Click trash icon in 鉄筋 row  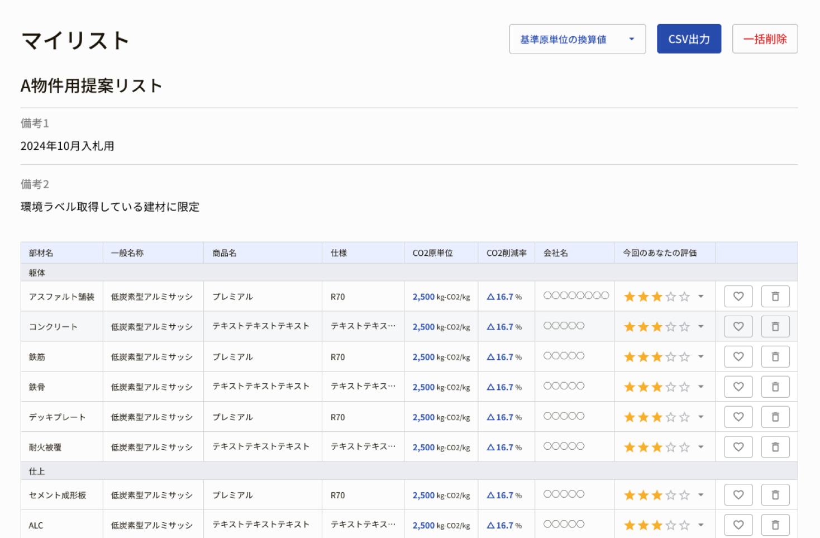775,357
